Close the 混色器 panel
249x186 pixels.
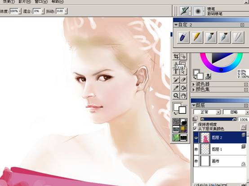coord(246,84)
